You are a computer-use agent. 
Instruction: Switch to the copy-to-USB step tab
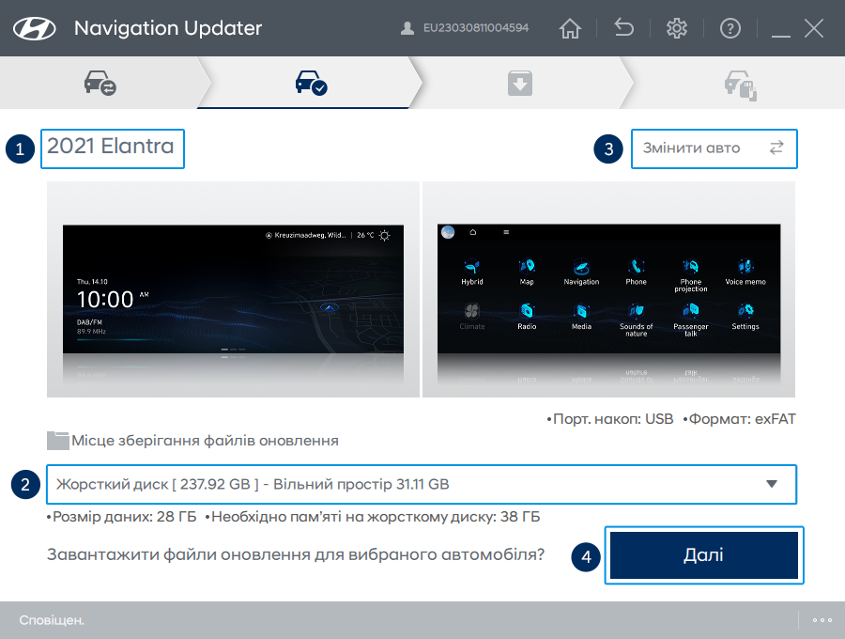pos(741,85)
